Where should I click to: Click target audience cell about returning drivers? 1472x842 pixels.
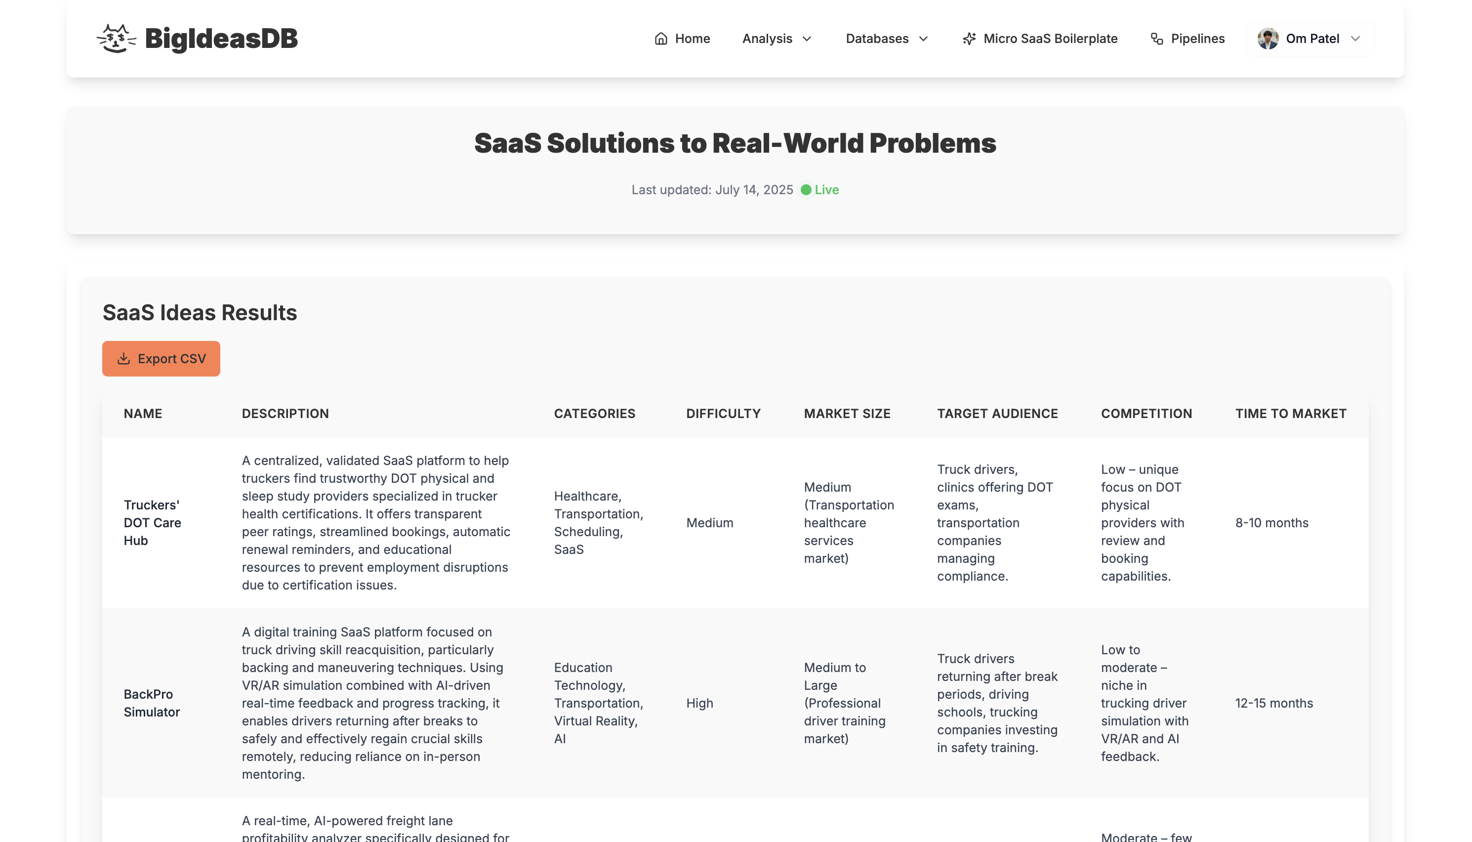click(997, 703)
